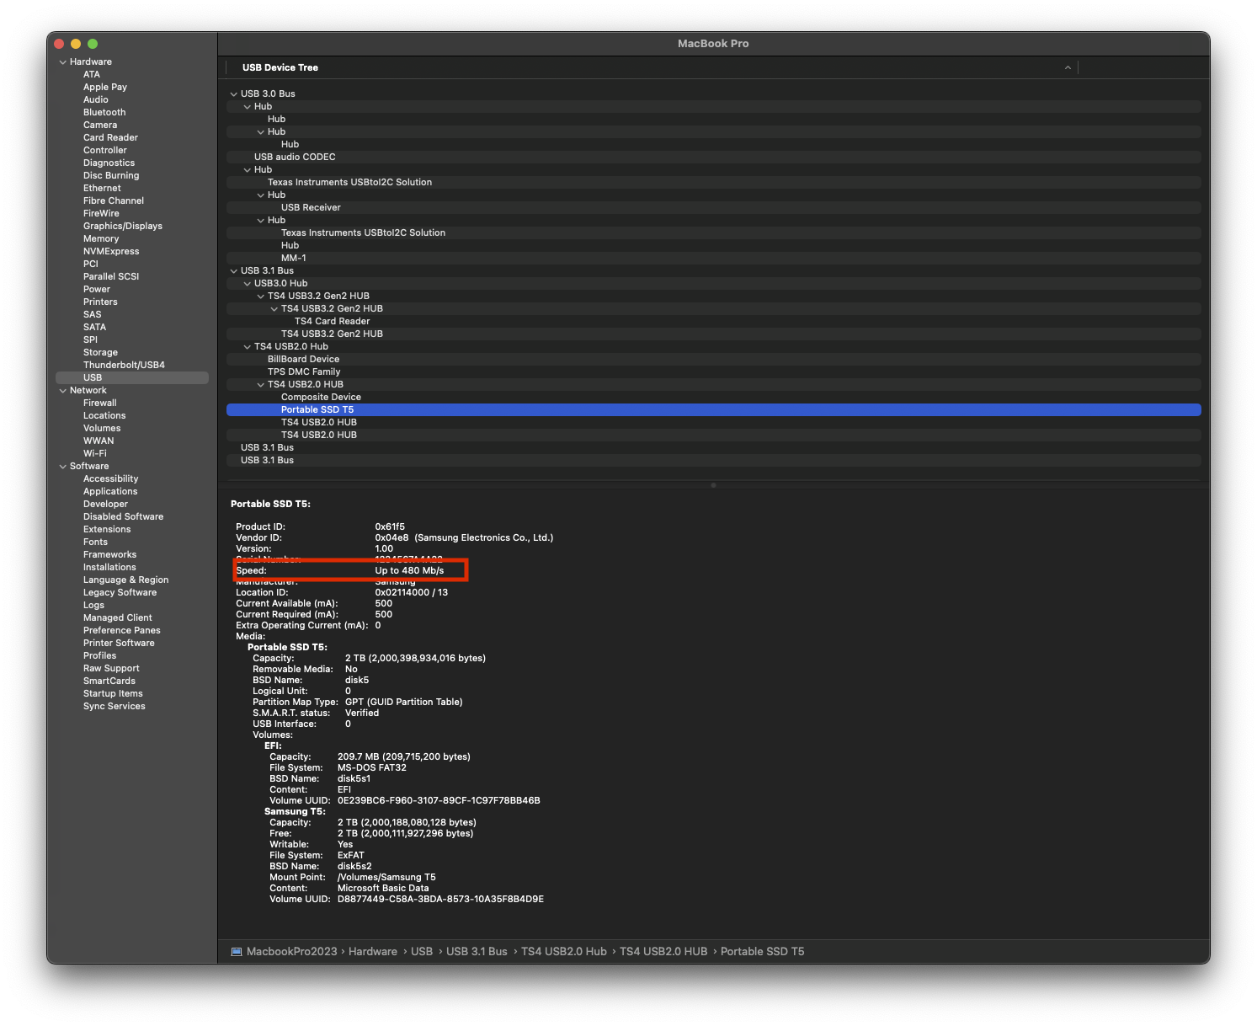Open Logs under Software
Screen dimensions: 1257x1026
(93, 605)
